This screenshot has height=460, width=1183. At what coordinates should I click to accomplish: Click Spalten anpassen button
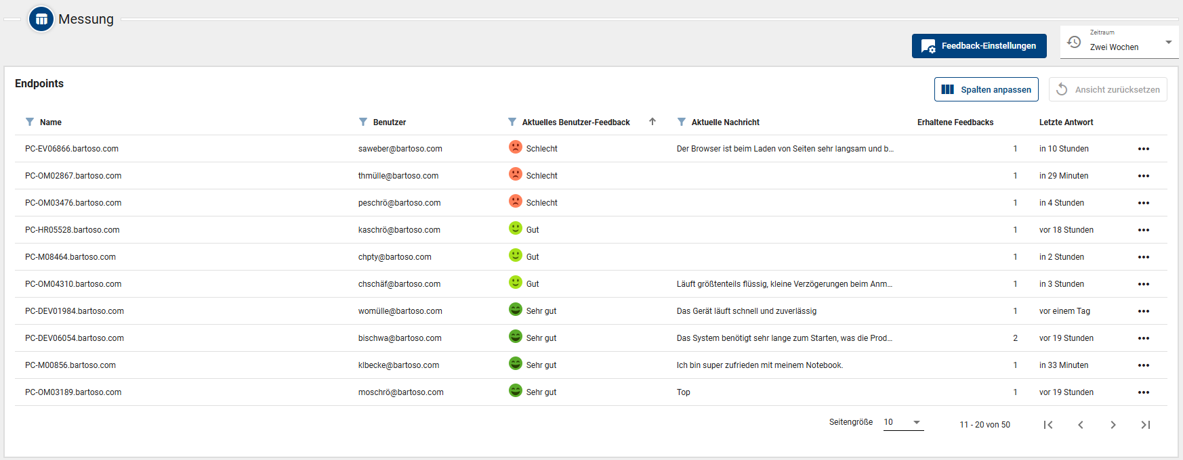986,89
